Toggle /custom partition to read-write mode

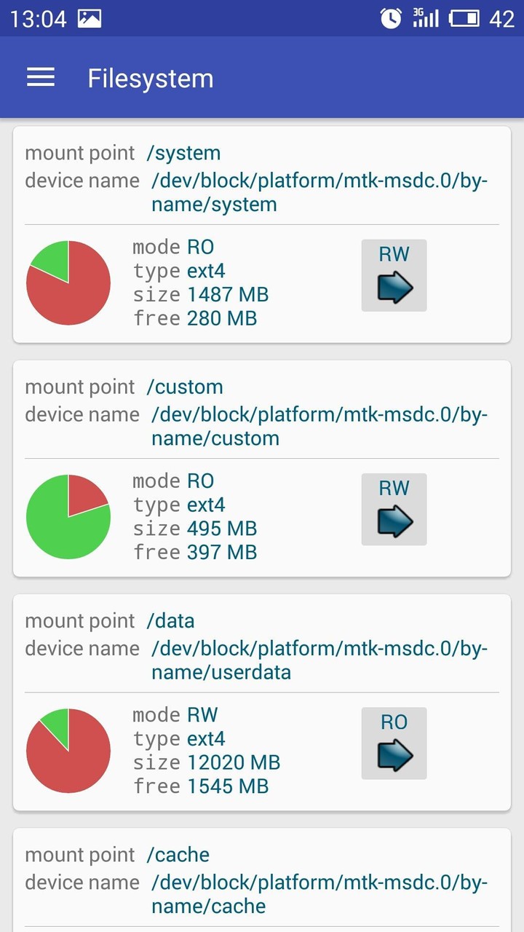tap(394, 509)
